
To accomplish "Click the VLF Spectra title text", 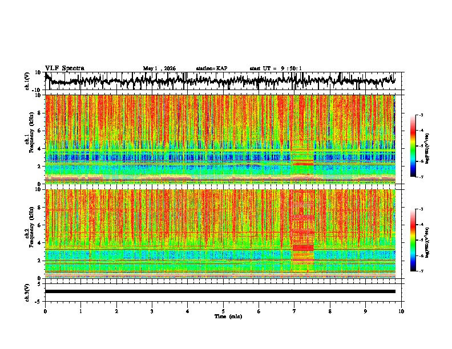I will click(64, 68).
